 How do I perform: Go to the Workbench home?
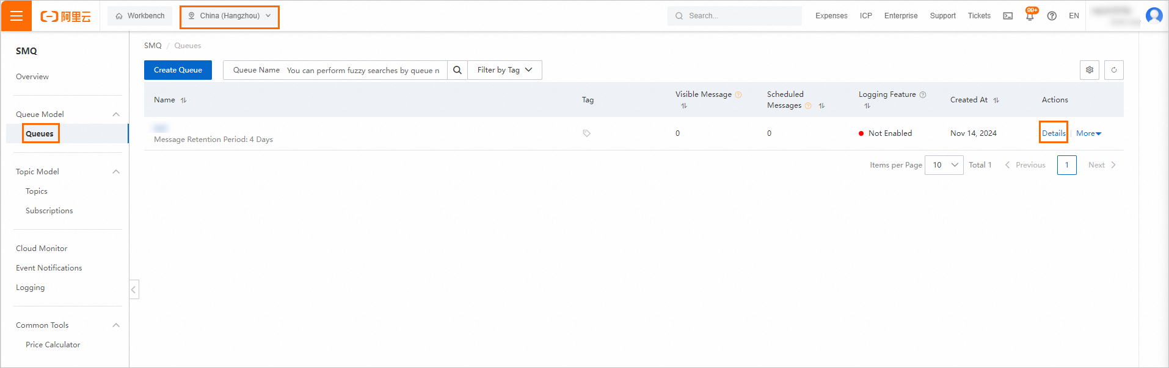point(140,16)
